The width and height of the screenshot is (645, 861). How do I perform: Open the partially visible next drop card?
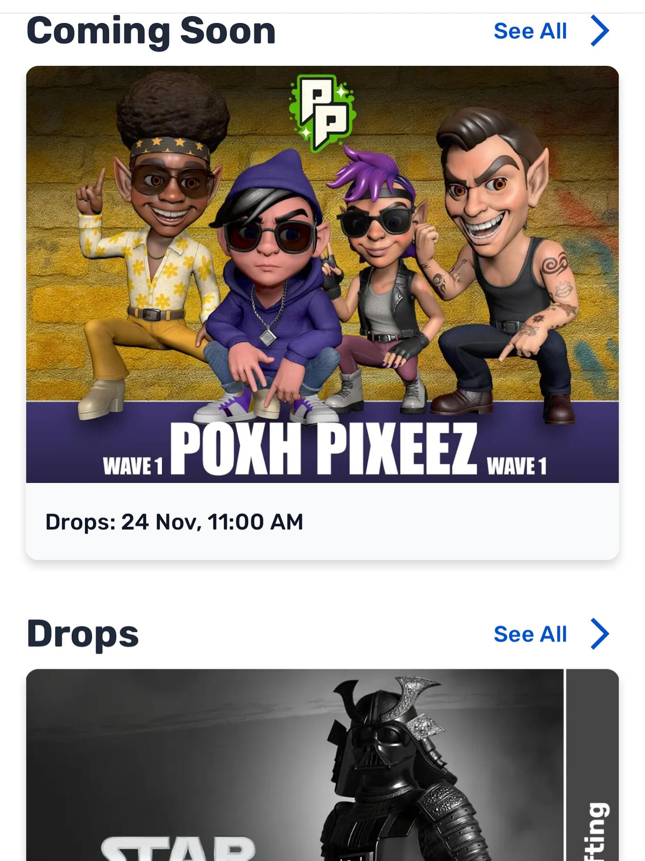tap(593, 765)
